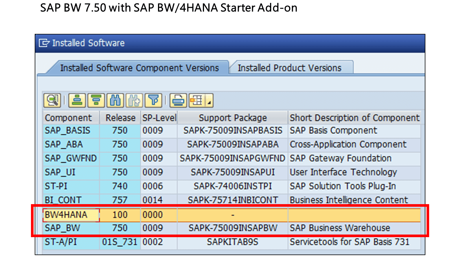Select the ST-A/PI component cell
Viewport: 463px width, 258px height.
point(71,242)
